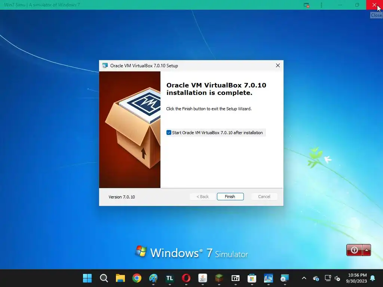Click the Back button in setup wizard
Viewport: 383px width, 287px height.
point(202,197)
